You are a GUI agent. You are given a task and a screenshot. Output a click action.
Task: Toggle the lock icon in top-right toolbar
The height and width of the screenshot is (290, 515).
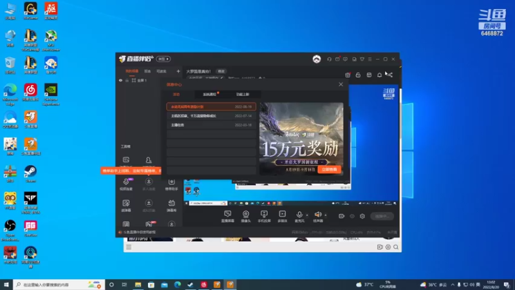click(x=358, y=75)
